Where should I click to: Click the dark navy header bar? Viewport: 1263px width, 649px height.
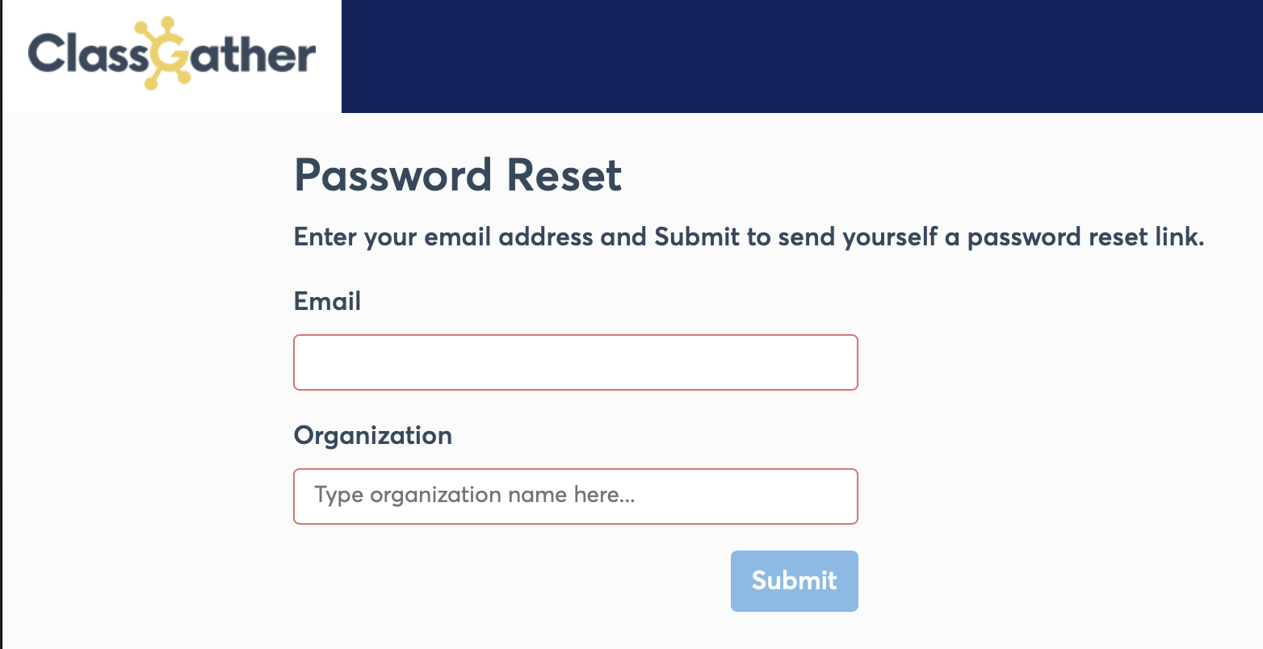click(801, 57)
